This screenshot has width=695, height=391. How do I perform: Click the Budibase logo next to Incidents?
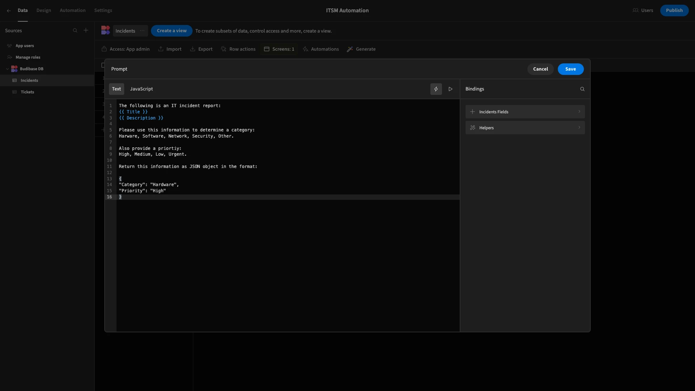pos(105,30)
